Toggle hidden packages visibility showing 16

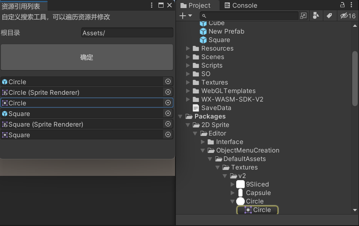pos(348,16)
